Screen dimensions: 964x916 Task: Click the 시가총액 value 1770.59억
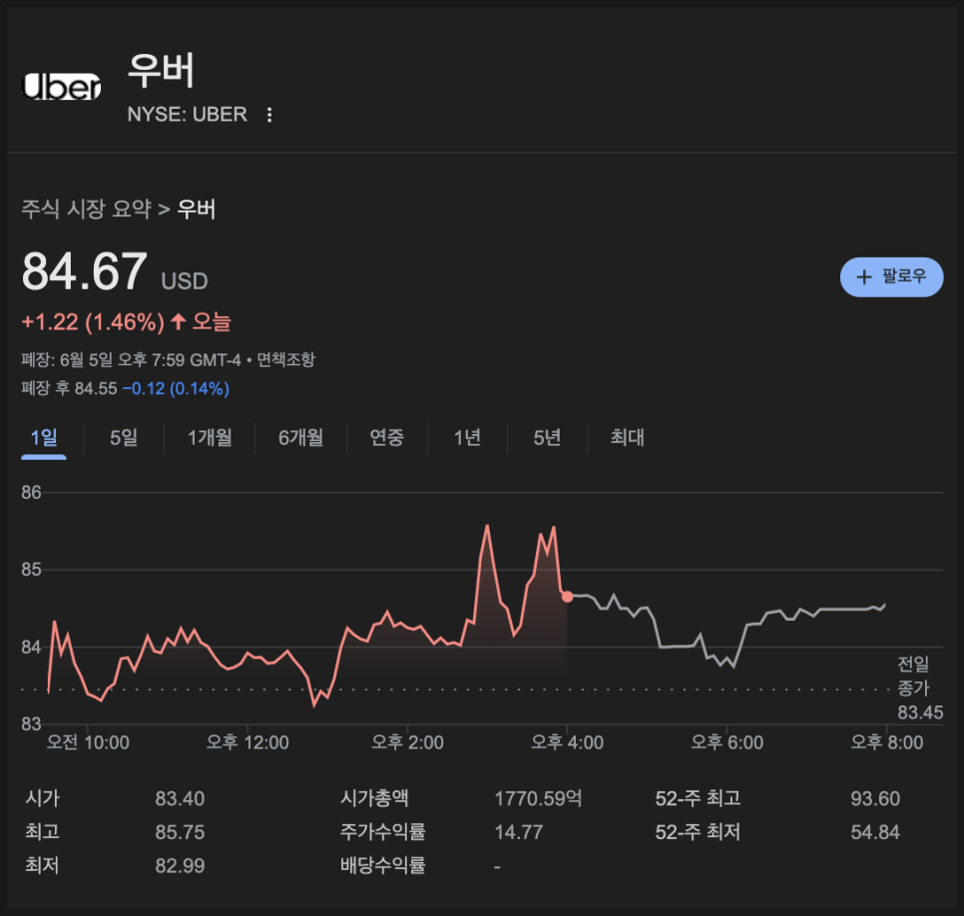538,798
